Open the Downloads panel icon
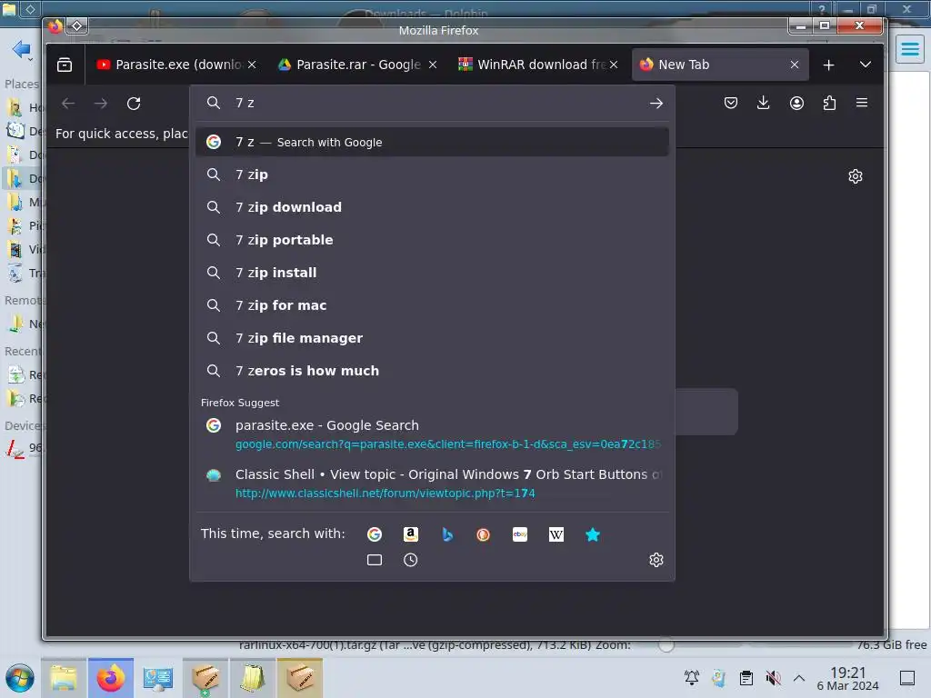Image resolution: width=931 pixels, height=698 pixels. (x=764, y=104)
